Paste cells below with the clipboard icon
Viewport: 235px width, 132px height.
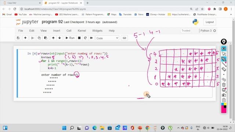[46, 38]
